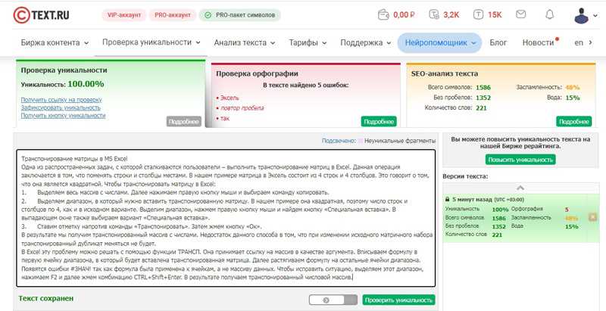This screenshot has height=311, width=606.
Task: Open notifications bell icon
Action: coord(549,14)
